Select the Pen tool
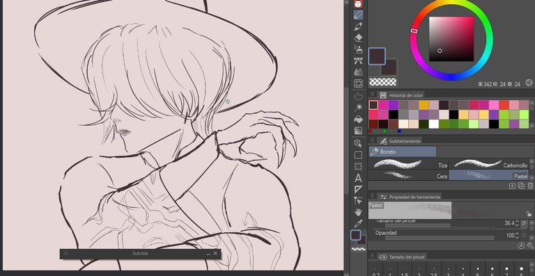Viewport: 535px width, 276px height. pyautogui.click(x=358, y=26)
